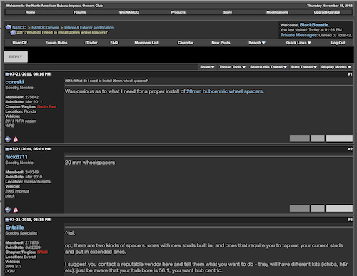Report coreski's post via warning triangle icon

pos(16,139)
